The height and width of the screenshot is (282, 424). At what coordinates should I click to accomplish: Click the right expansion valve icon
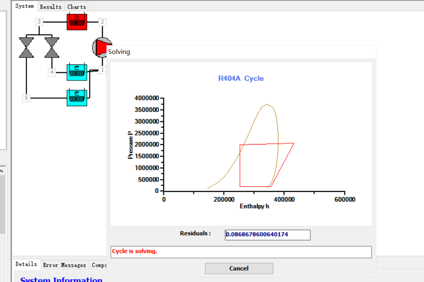tap(52, 47)
